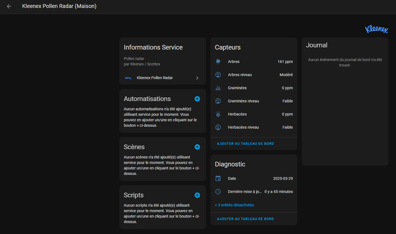Viewport: 396px width, 234px height.
Task: Click the clock icon beside Dernière mise à jour
Action: [218, 192]
